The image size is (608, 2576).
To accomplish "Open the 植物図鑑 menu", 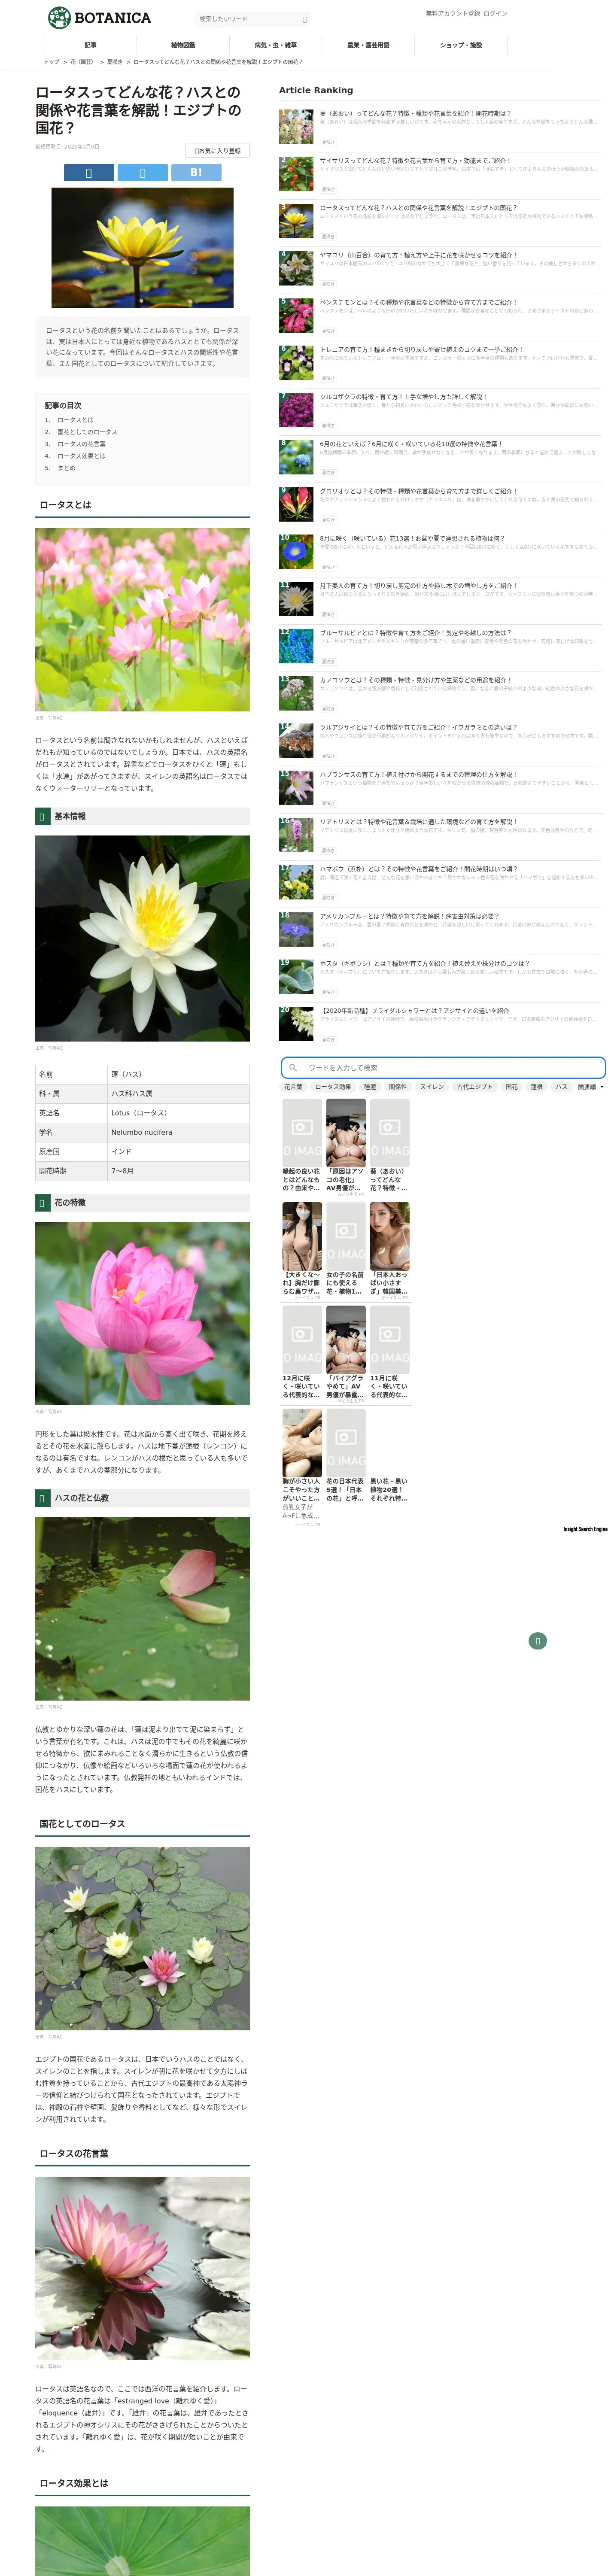I will click(x=183, y=45).
